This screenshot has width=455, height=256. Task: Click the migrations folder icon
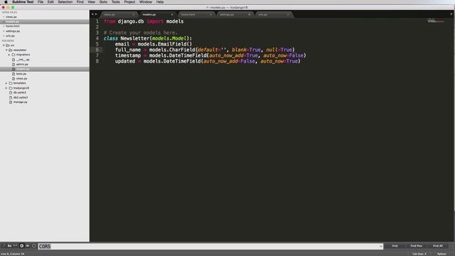14,55
